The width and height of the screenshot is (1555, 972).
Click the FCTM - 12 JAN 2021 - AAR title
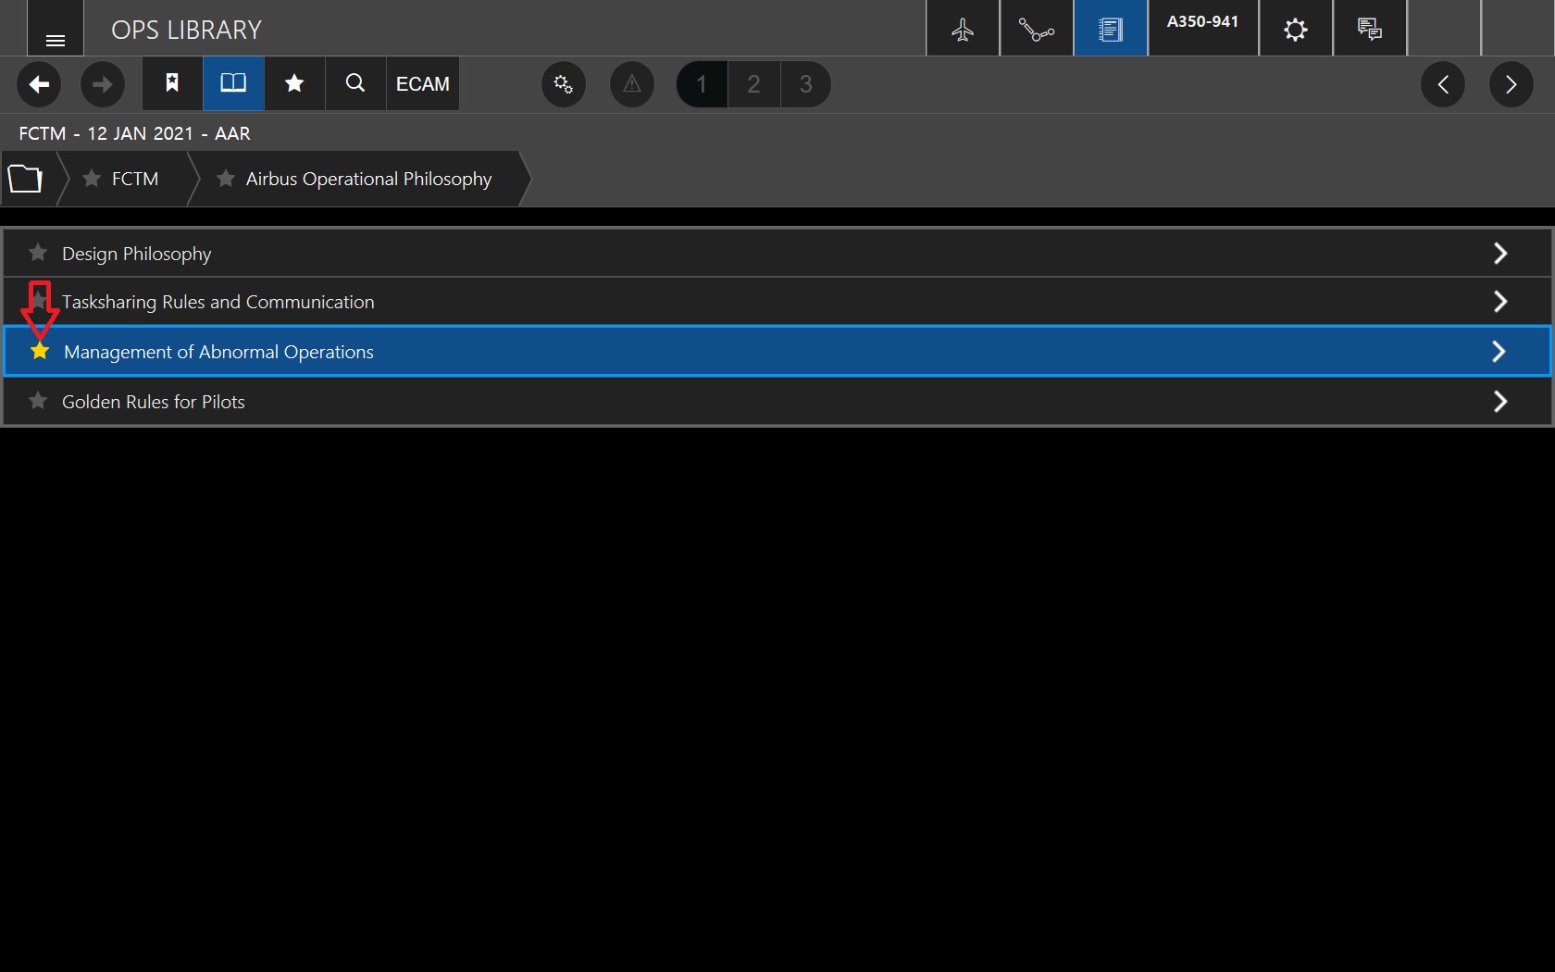pos(134,133)
